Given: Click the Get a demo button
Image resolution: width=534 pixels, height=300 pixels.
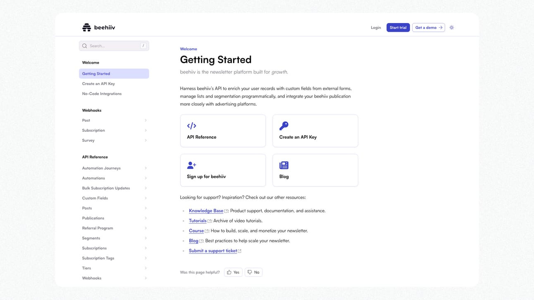Looking at the screenshot, I should pos(429,28).
